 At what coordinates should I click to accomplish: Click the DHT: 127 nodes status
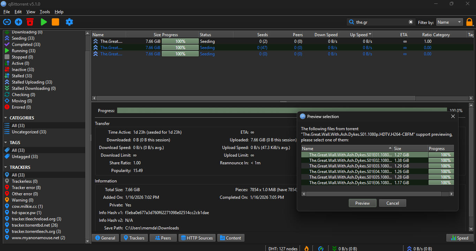point(283,249)
